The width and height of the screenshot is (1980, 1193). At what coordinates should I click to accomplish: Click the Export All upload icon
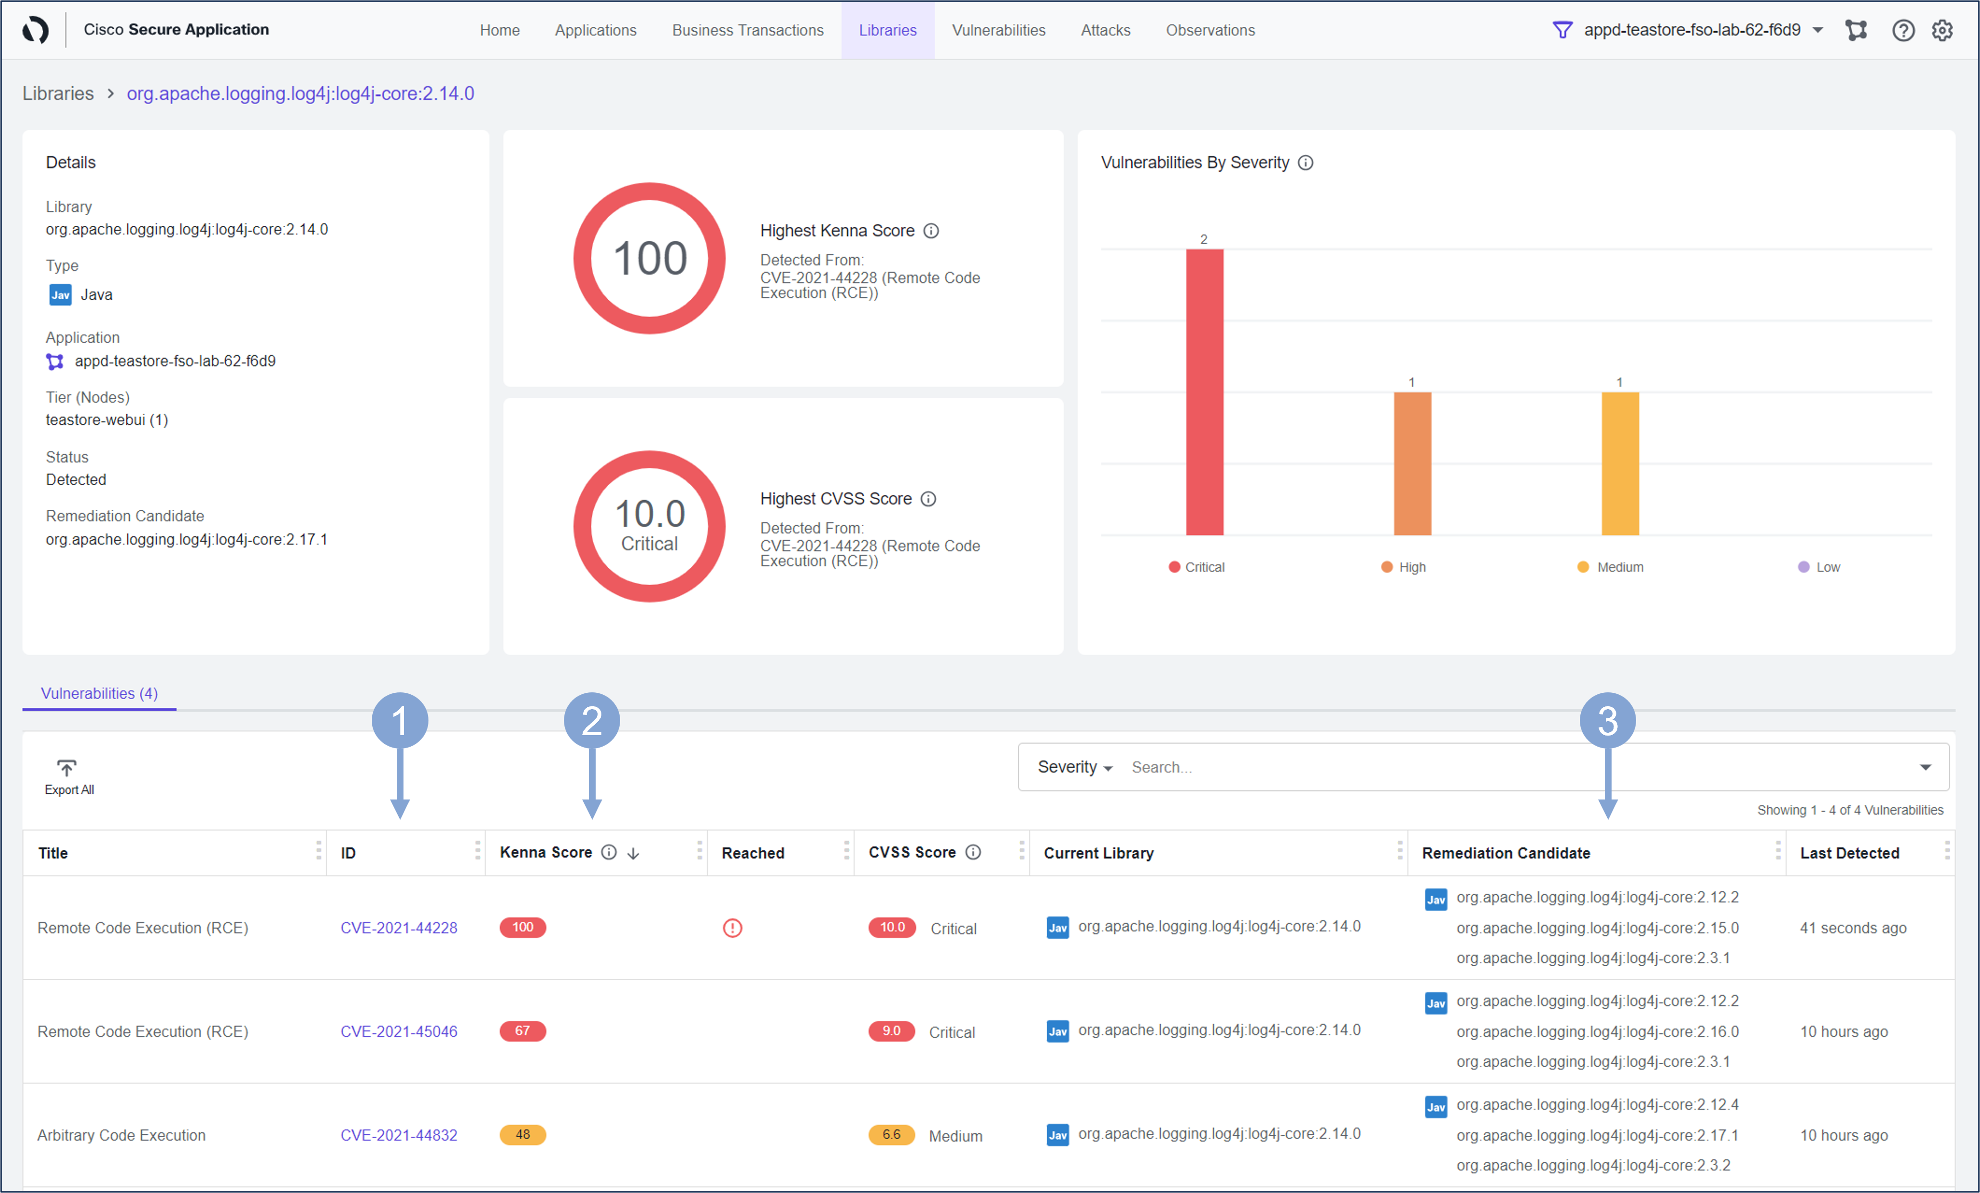pyautogui.click(x=67, y=768)
